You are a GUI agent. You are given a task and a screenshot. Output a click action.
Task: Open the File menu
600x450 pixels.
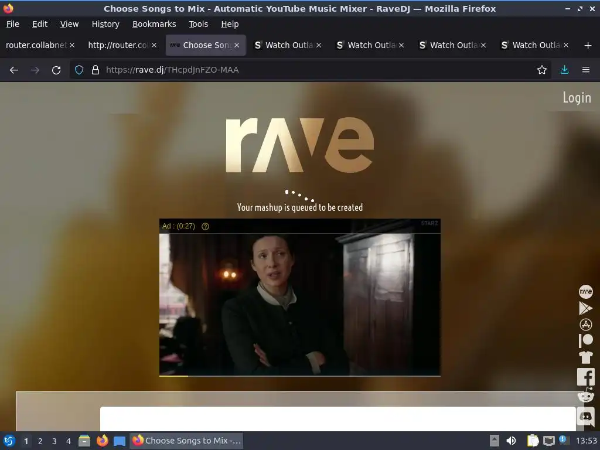click(x=13, y=24)
